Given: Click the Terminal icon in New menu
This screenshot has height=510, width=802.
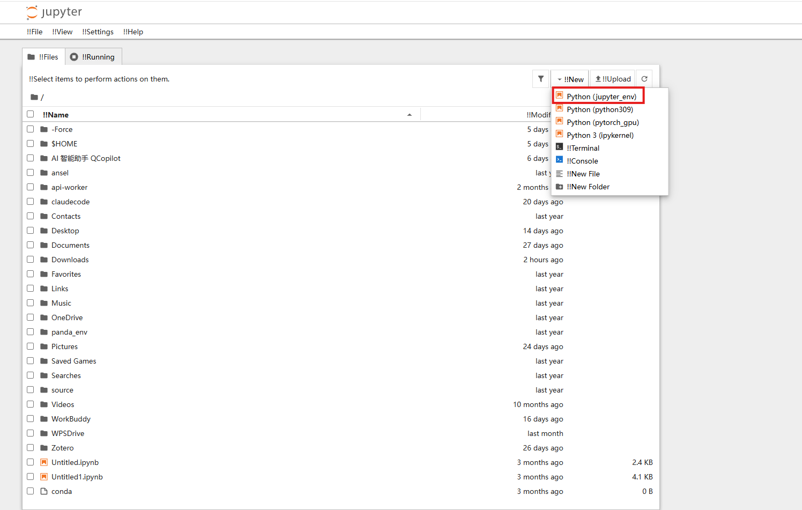Looking at the screenshot, I should (559, 147).
